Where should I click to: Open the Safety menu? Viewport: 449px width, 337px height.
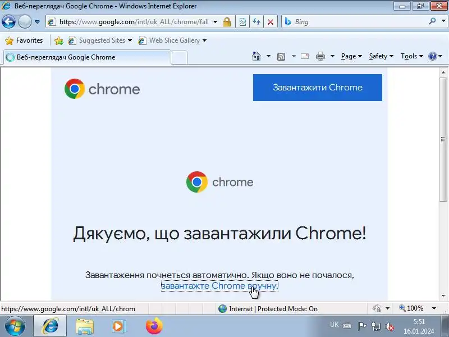point(381,56)
